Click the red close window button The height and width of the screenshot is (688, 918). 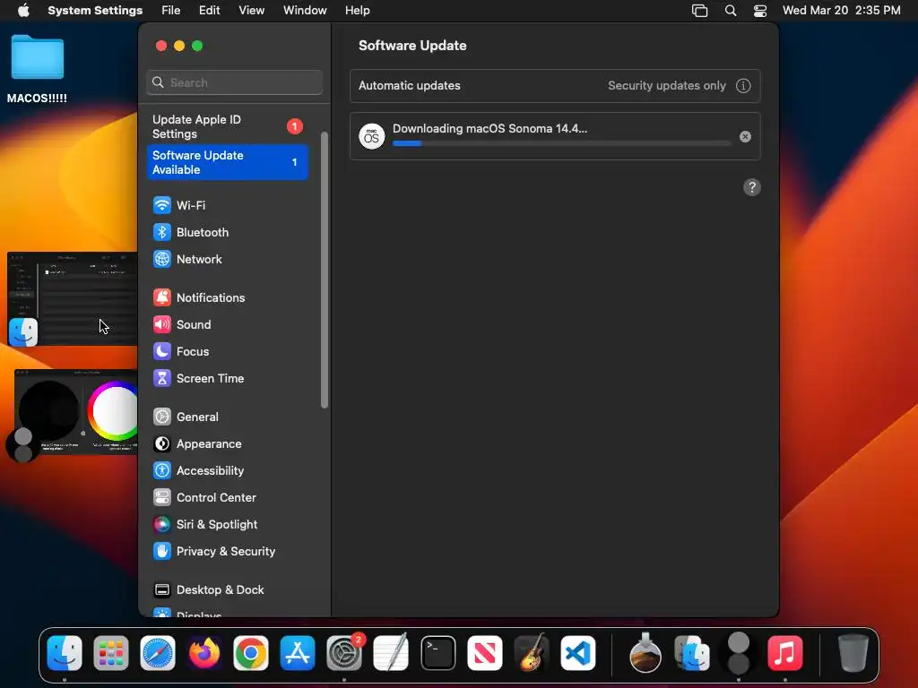click(161, 46)
